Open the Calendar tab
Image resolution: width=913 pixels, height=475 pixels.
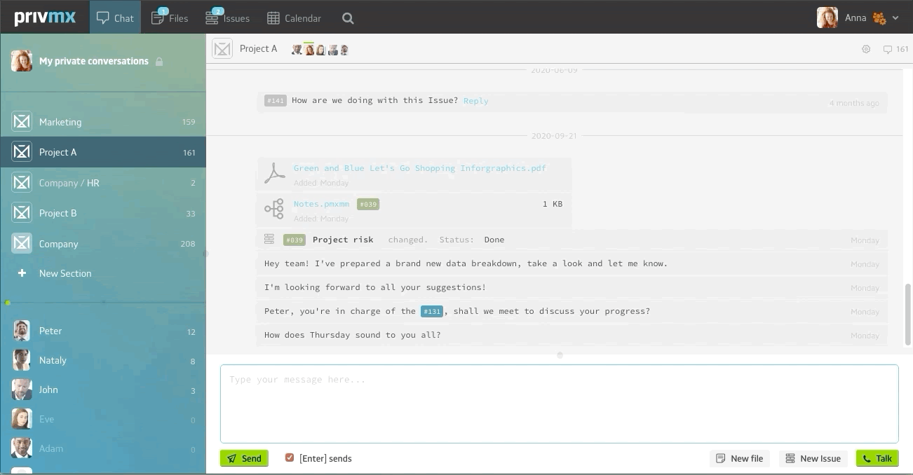[x=294, y=18]
